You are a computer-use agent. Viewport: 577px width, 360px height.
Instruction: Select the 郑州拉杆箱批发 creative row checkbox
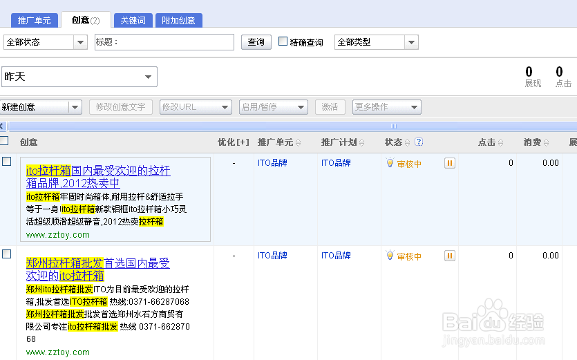tap(7, 254)
